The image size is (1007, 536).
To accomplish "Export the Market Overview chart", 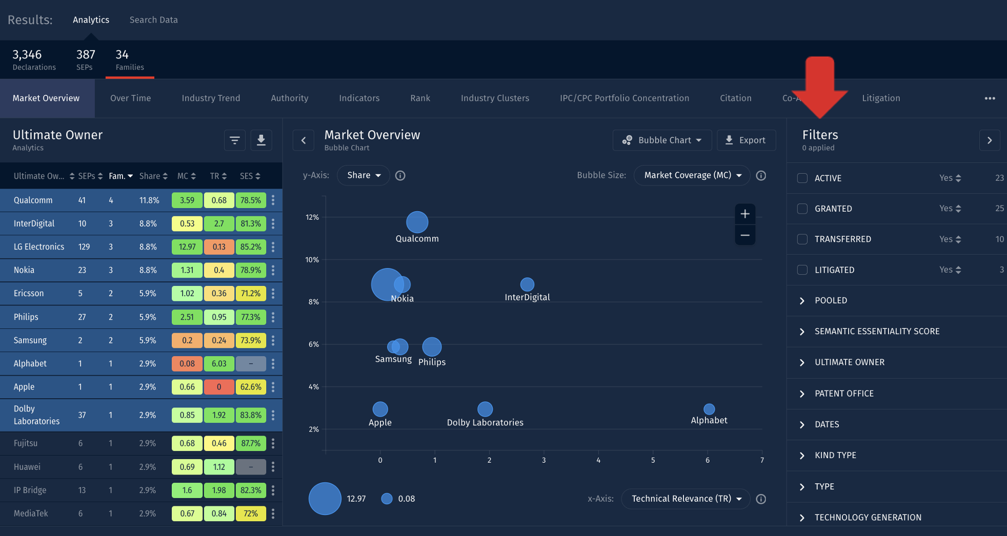I will [x=746, y=140].
